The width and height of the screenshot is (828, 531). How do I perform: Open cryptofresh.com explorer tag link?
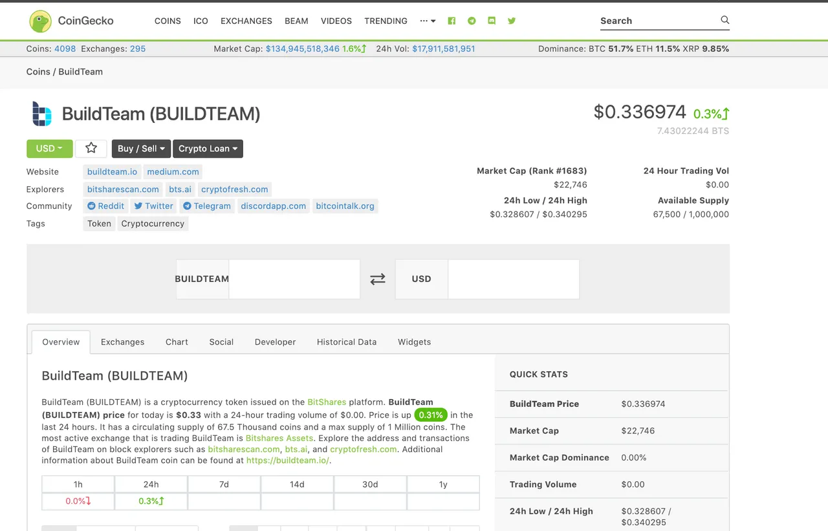[234, 189]
